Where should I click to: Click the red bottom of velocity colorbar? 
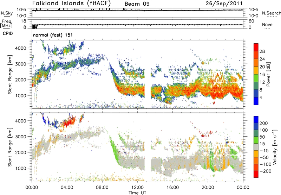click(x=256, y=174)
